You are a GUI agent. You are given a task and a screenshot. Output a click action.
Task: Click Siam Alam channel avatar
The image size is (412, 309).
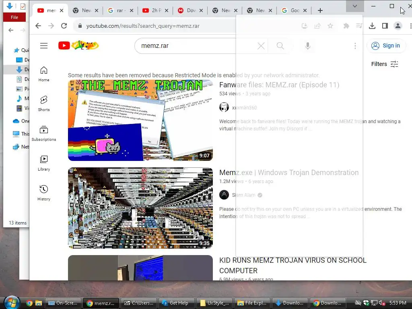[x=224, y=195]
